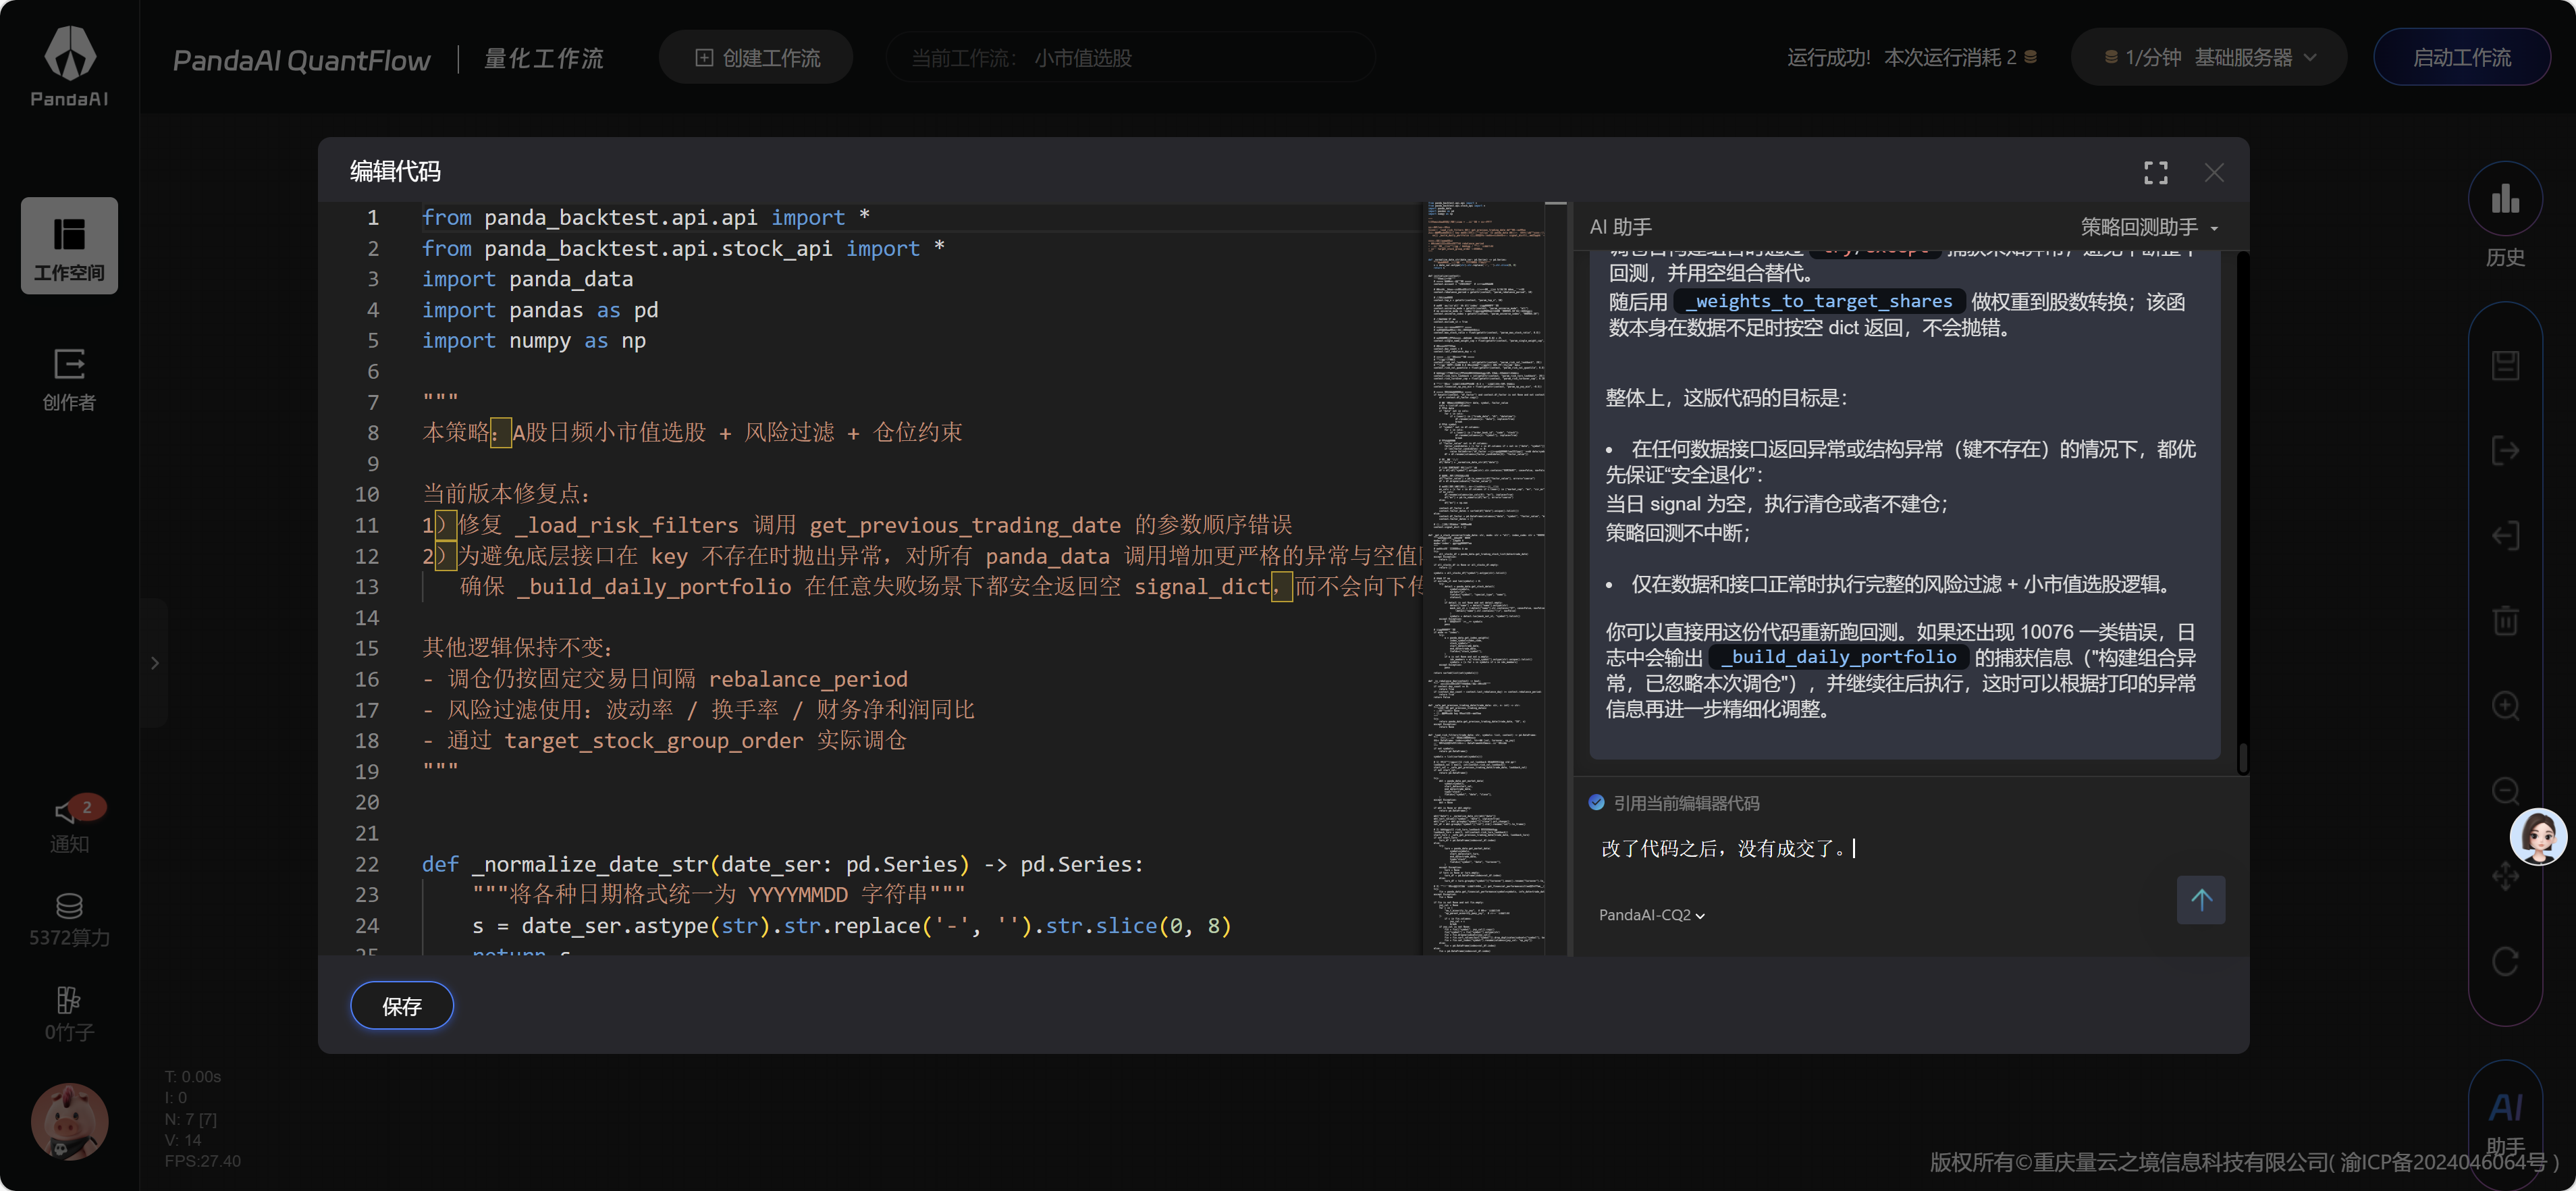Viewport: 2576px width, 1191px height.
Task: Click line 8 comment starting 本策略
Action: click(x=692, y=433)
